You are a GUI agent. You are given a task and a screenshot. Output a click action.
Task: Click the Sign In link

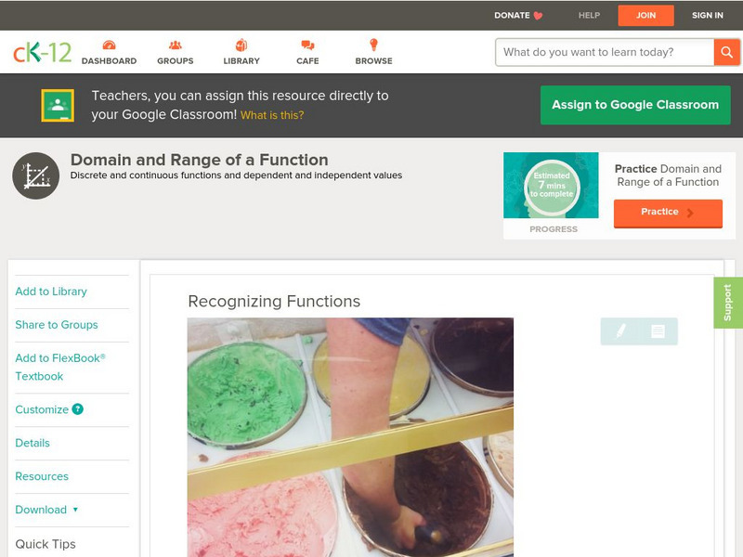(x=708, y=15)
